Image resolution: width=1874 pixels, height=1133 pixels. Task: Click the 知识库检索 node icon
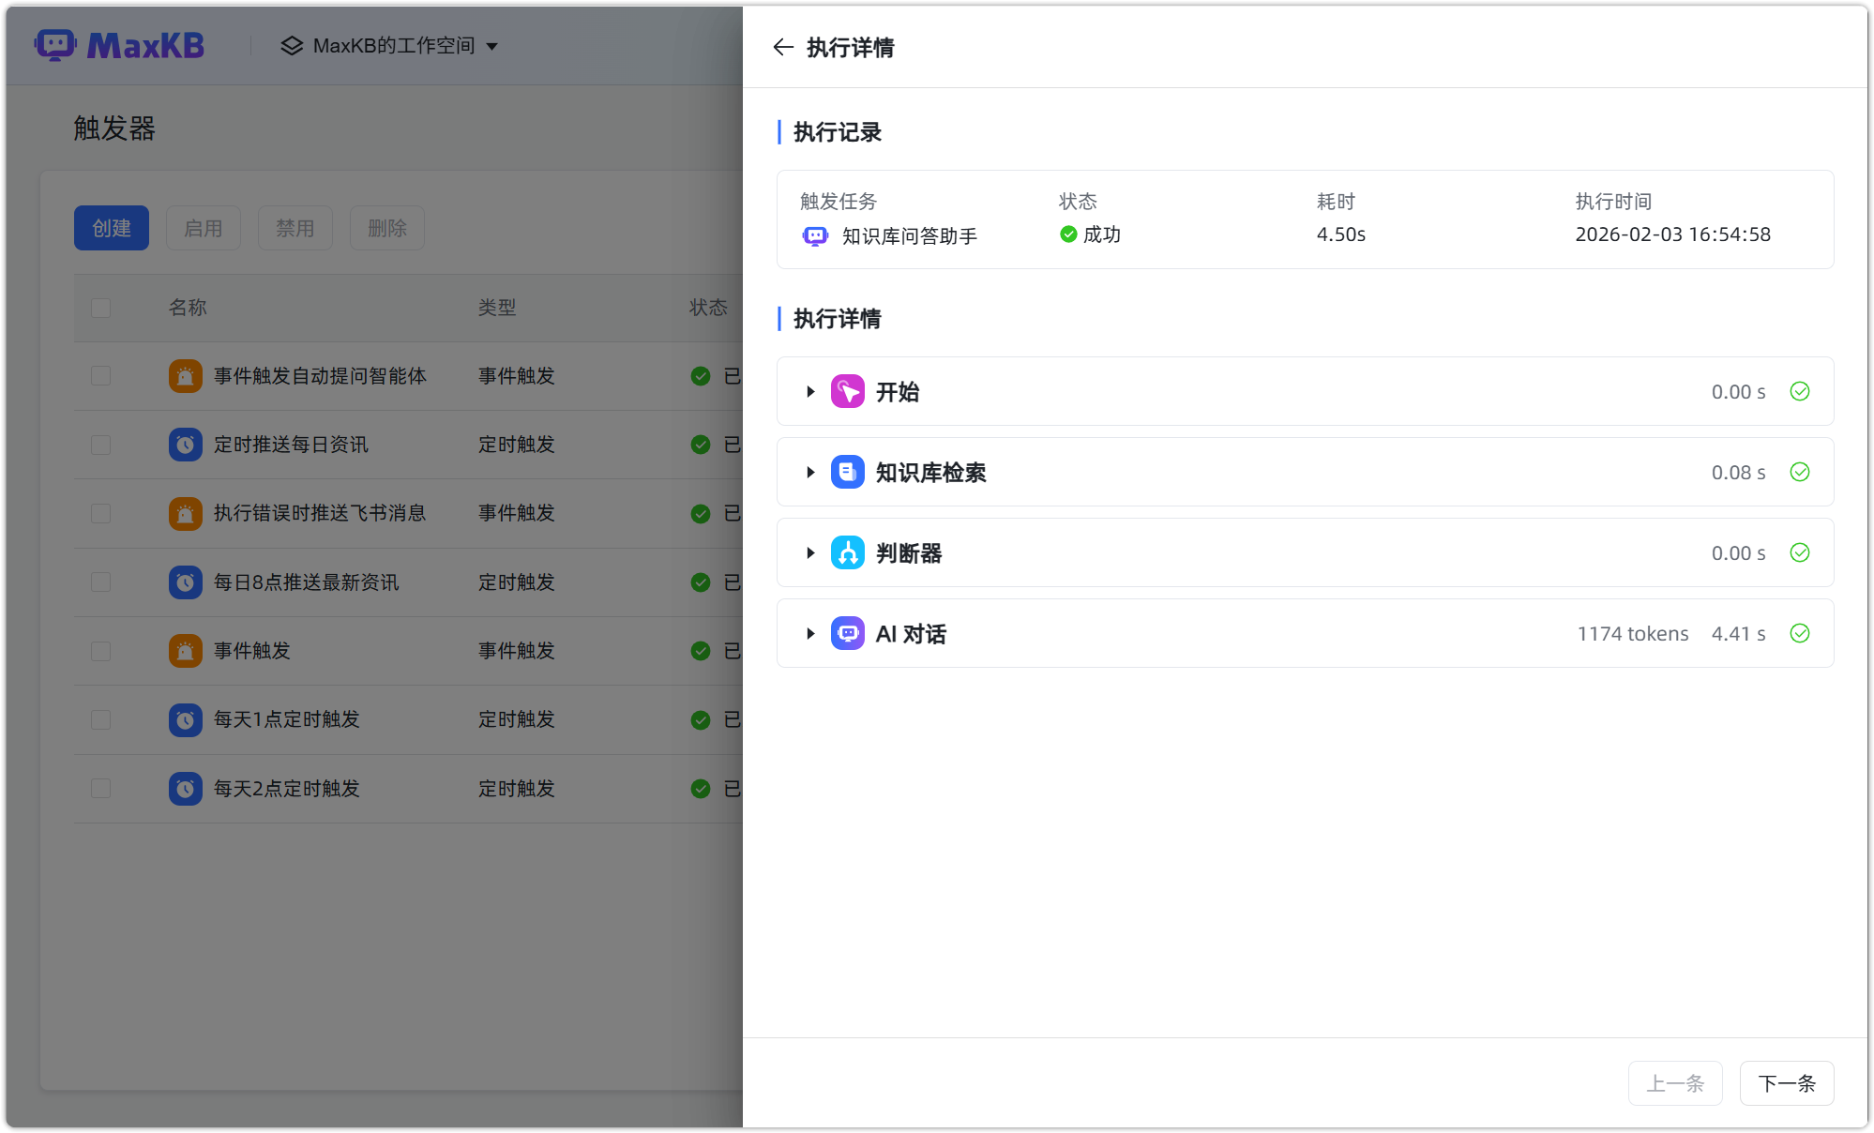tap(847, 472)
